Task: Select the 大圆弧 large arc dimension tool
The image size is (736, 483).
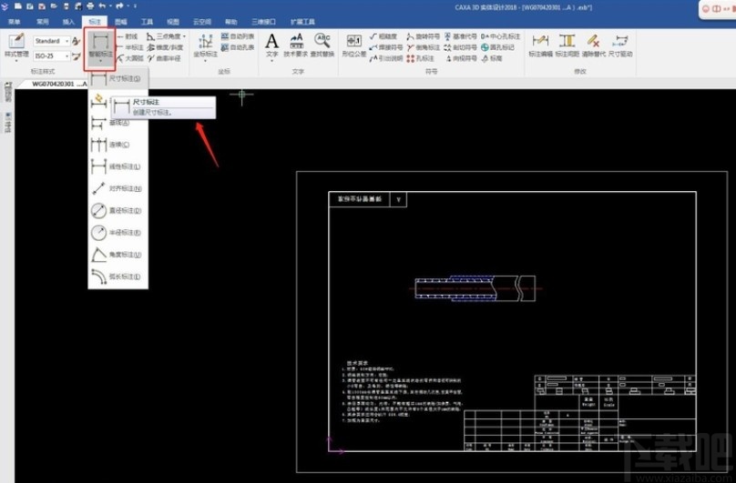Action: (130, 58)
